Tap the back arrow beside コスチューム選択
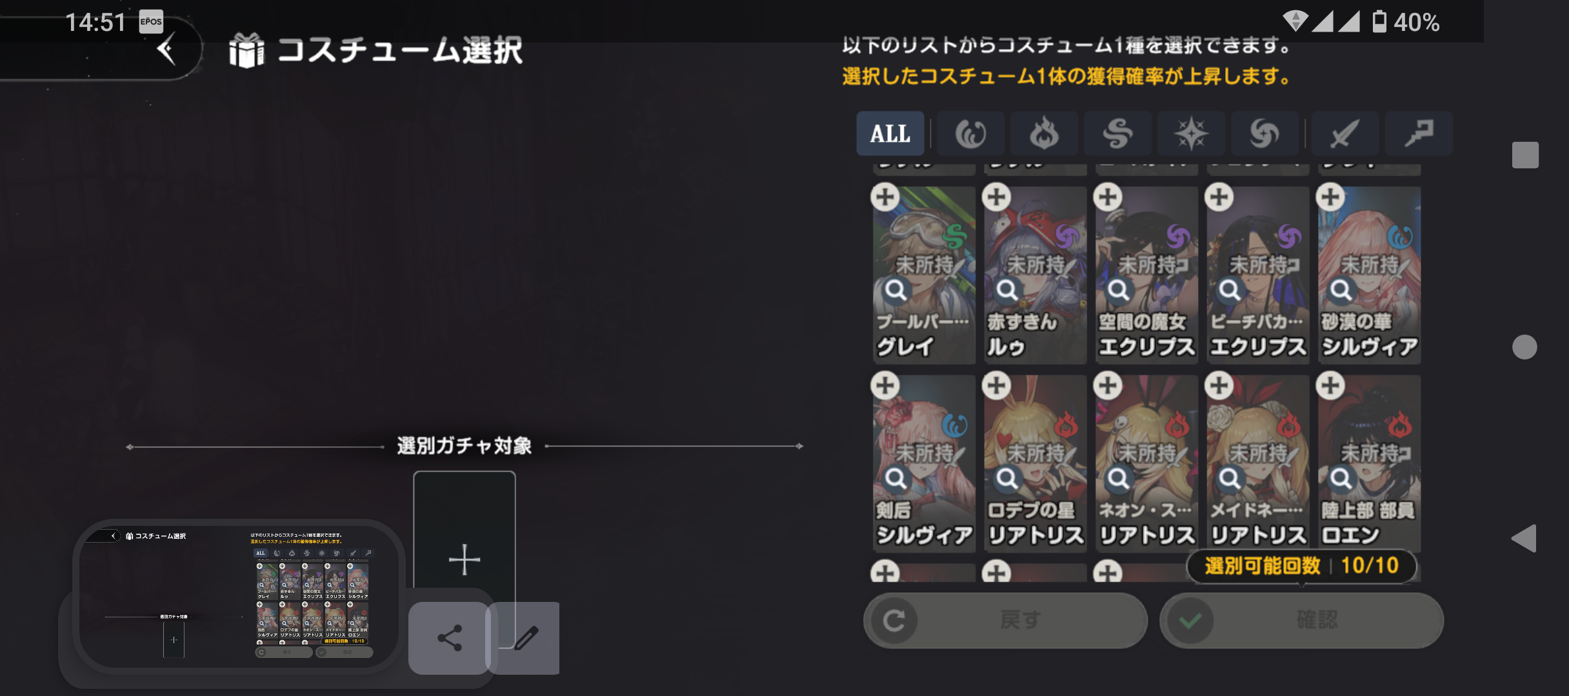Image resolution: width=1569 pixels, height=696 pixels. click(x=167, y=50)
